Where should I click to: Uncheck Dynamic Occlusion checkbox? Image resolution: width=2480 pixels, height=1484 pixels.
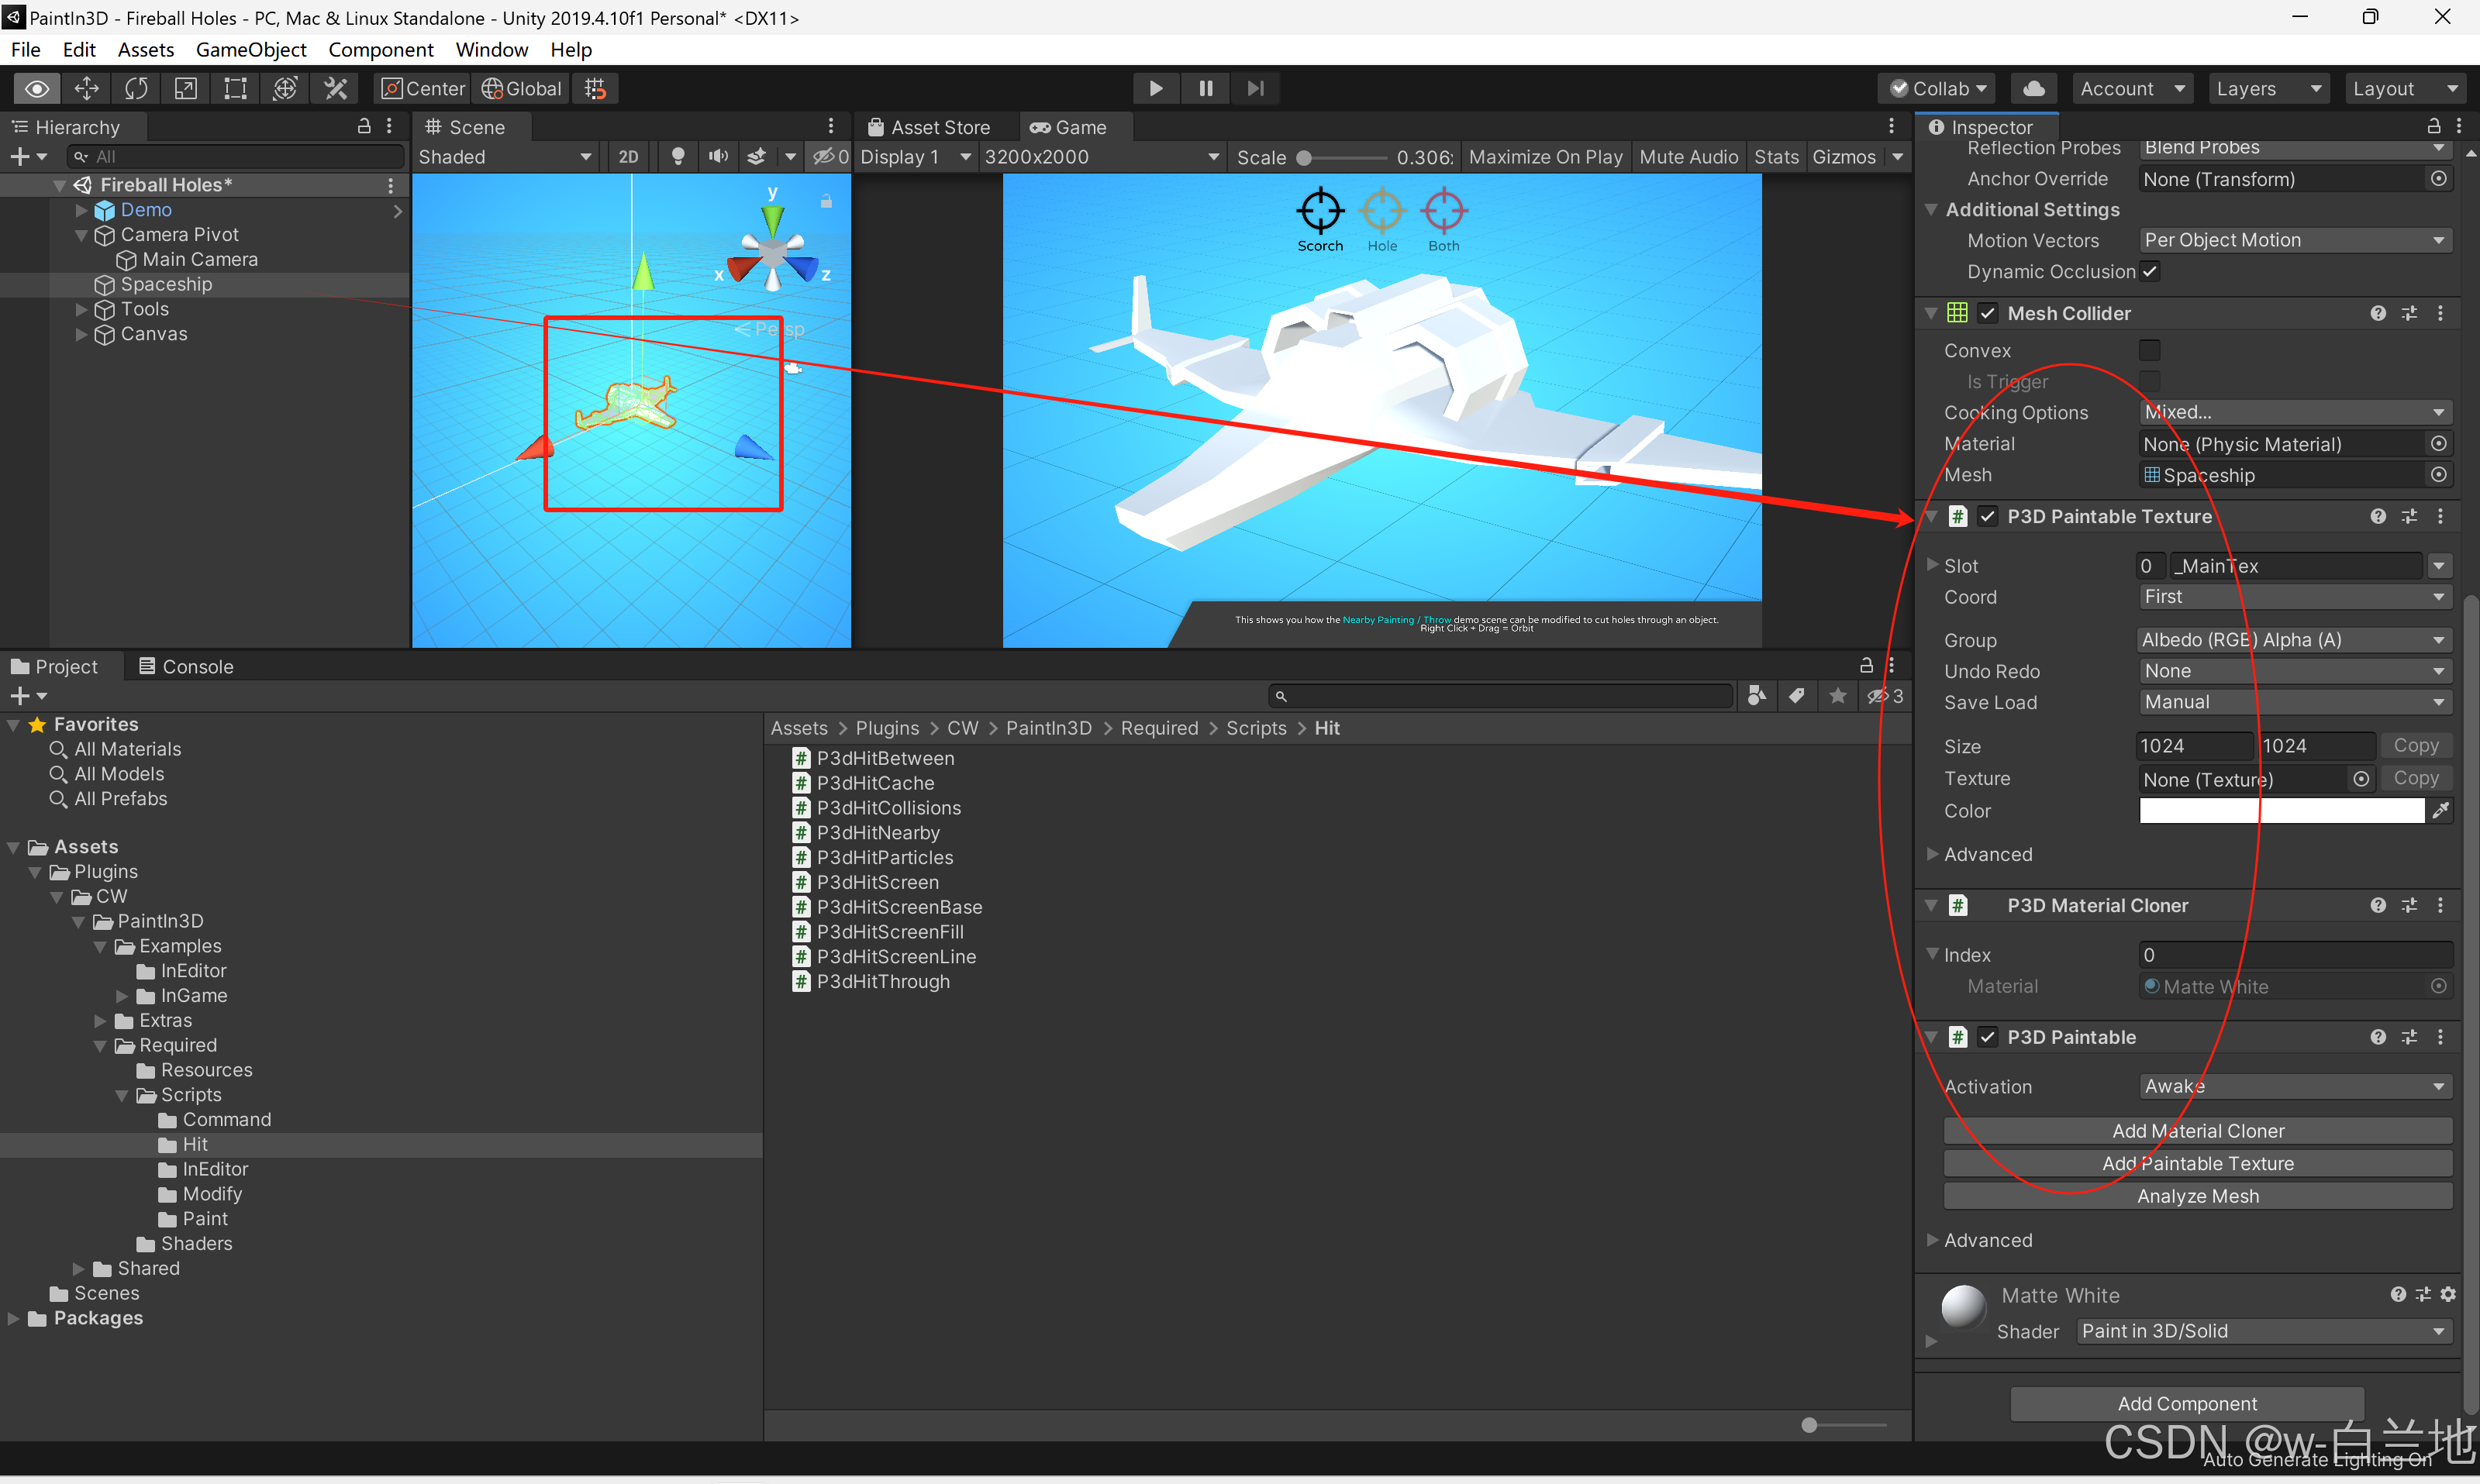tap(2150, 272)
